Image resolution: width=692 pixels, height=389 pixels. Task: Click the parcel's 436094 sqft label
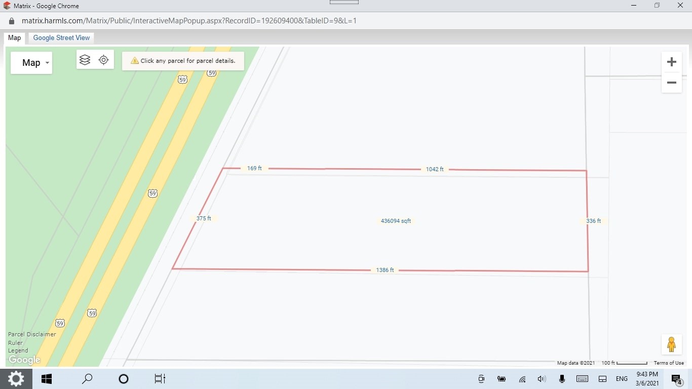point(396,221)
